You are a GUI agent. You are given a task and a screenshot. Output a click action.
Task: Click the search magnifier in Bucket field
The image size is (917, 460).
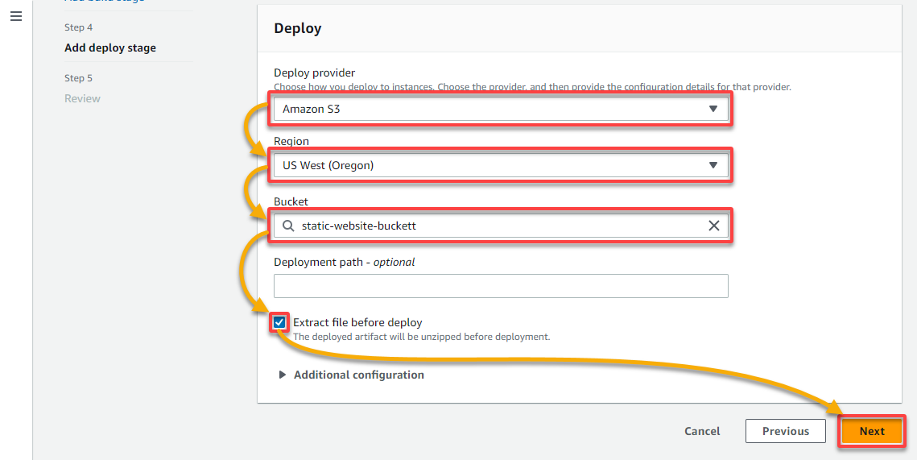click(x=288, y=226)
